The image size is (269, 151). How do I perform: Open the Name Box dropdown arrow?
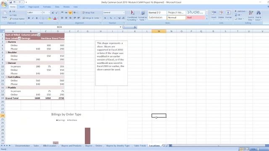121,27
